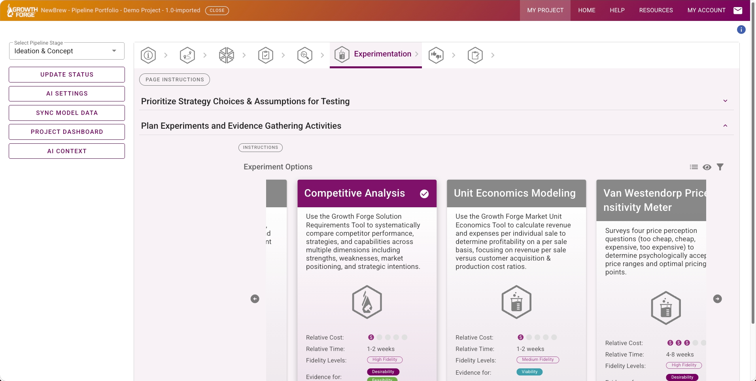Select Van Westendorp Price card header
Image resolution: width=756 pixels, height=381 pixels.
(651, 200)
